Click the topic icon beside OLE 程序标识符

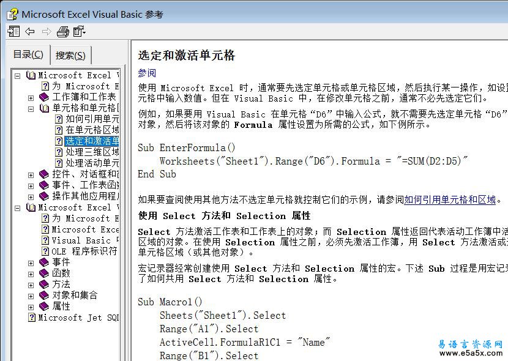click(x=45, y=251)
